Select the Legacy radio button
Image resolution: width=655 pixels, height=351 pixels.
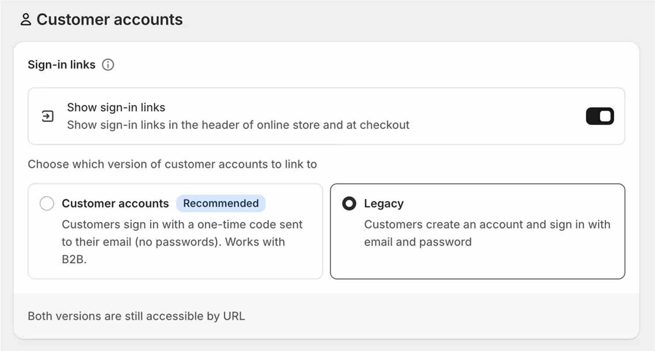coord(349,203)
